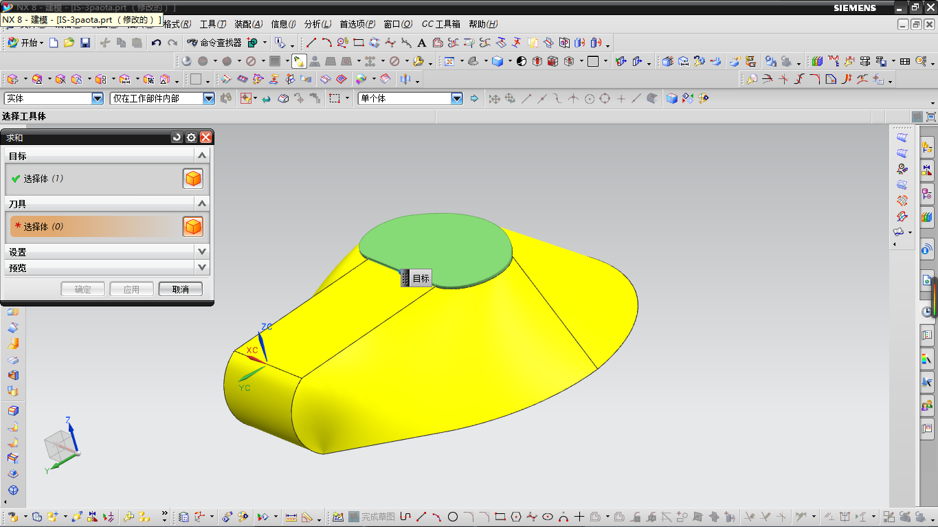The height and width of the screenshot is (527, 938).
Task: Open the 工具(T) menu
Action: pos(213,24)
